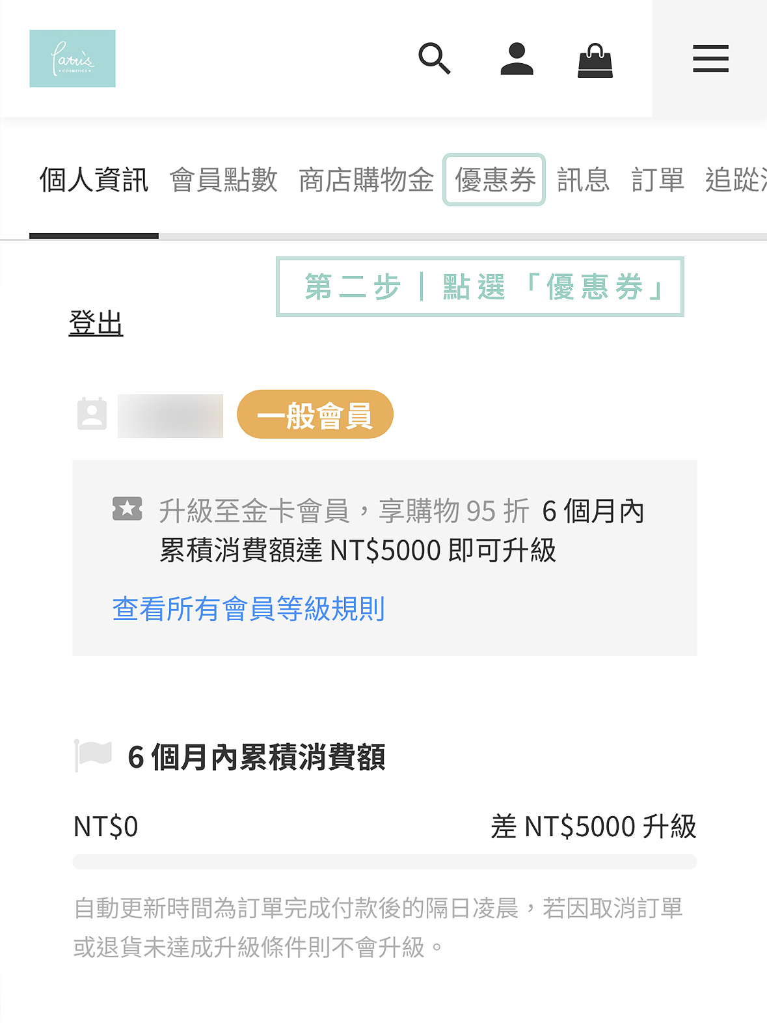The image size is (767, 1023).
Task: Click the blurred member name
Action: tap(170, 415)
